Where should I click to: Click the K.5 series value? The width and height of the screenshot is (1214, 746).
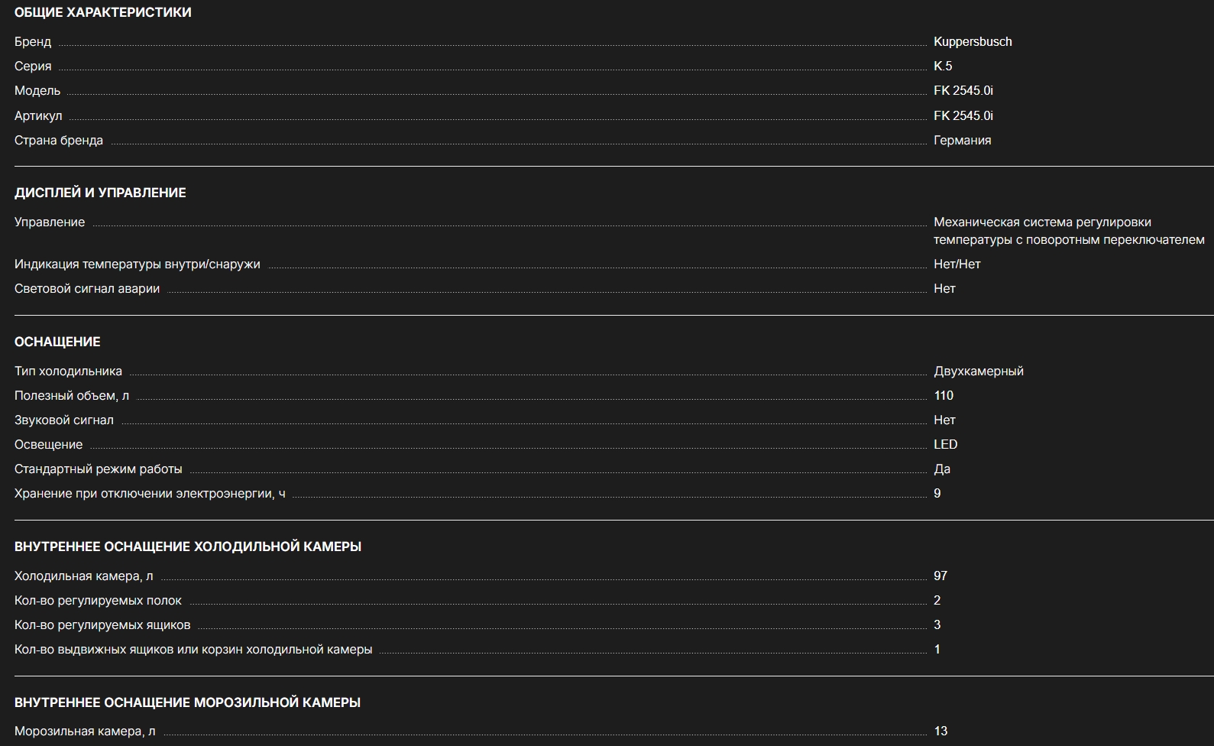pyautogui.click(x=943, y=66)
